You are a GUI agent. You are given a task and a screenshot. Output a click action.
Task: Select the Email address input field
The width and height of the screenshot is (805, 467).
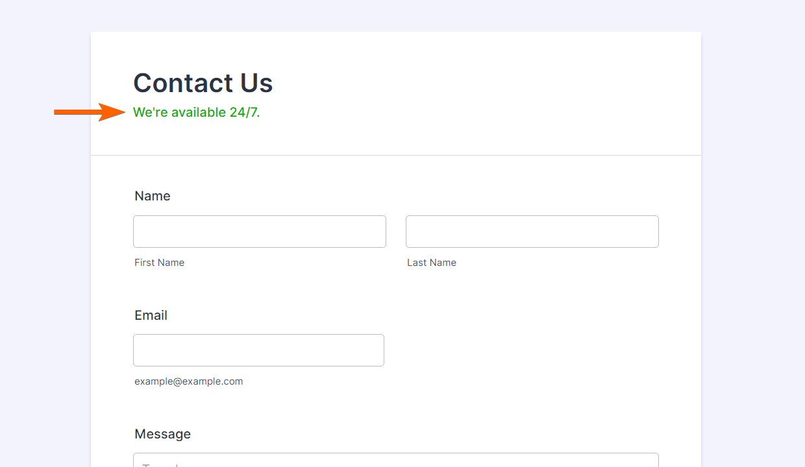(258, 350)
